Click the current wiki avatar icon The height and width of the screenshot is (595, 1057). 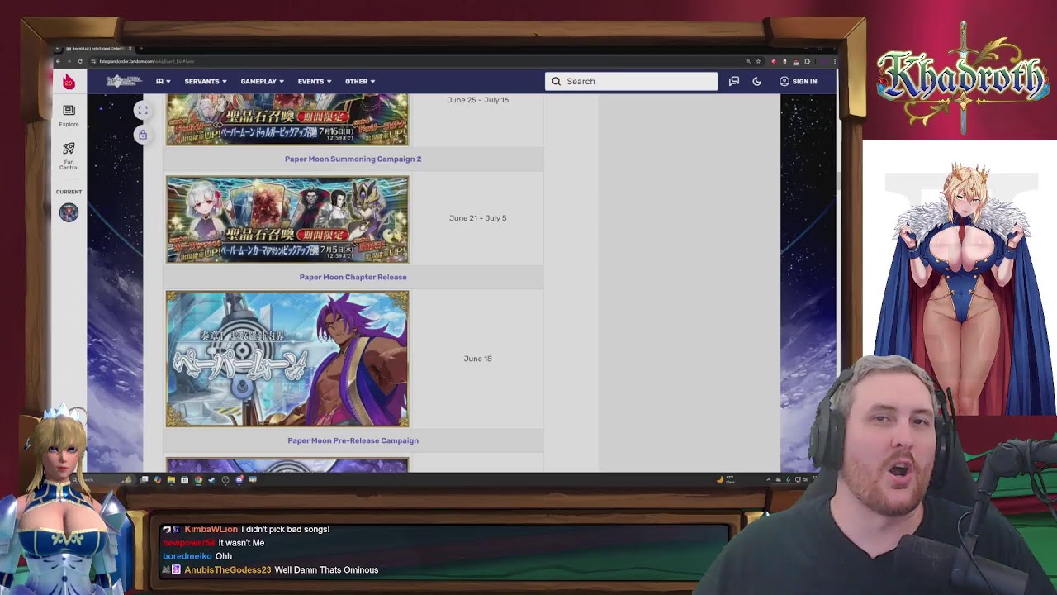69,212
